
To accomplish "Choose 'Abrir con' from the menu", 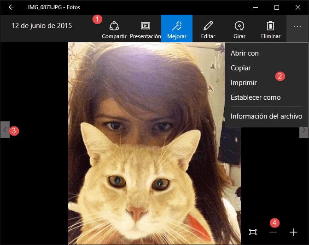I will (245, 53).
